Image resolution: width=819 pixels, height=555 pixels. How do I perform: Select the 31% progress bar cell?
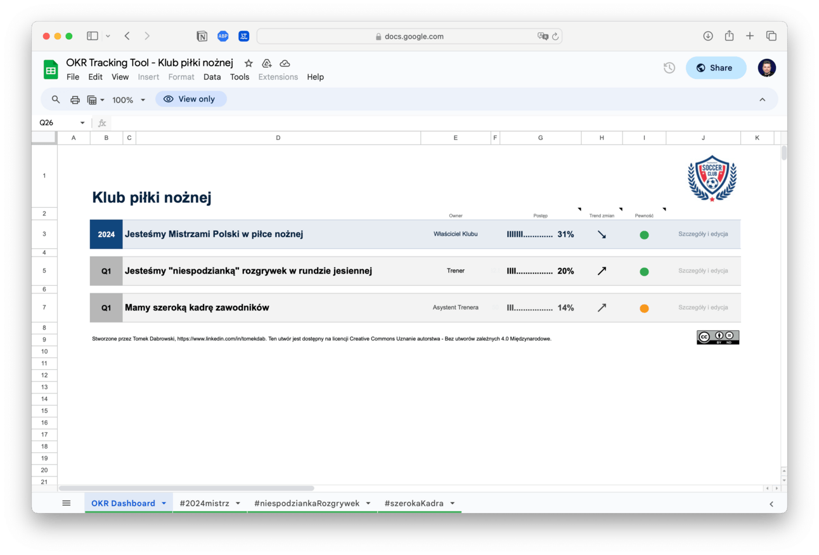click(x=540, y=234)
